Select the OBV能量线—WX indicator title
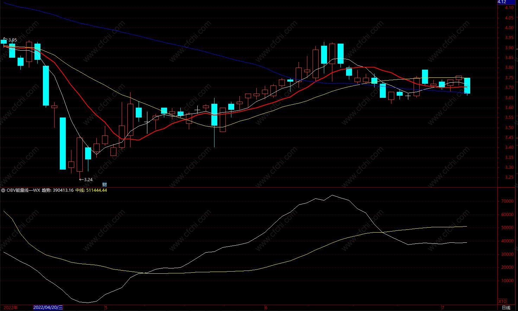The height and width of the screenshot is (311, 518). [x=24, y=190]
